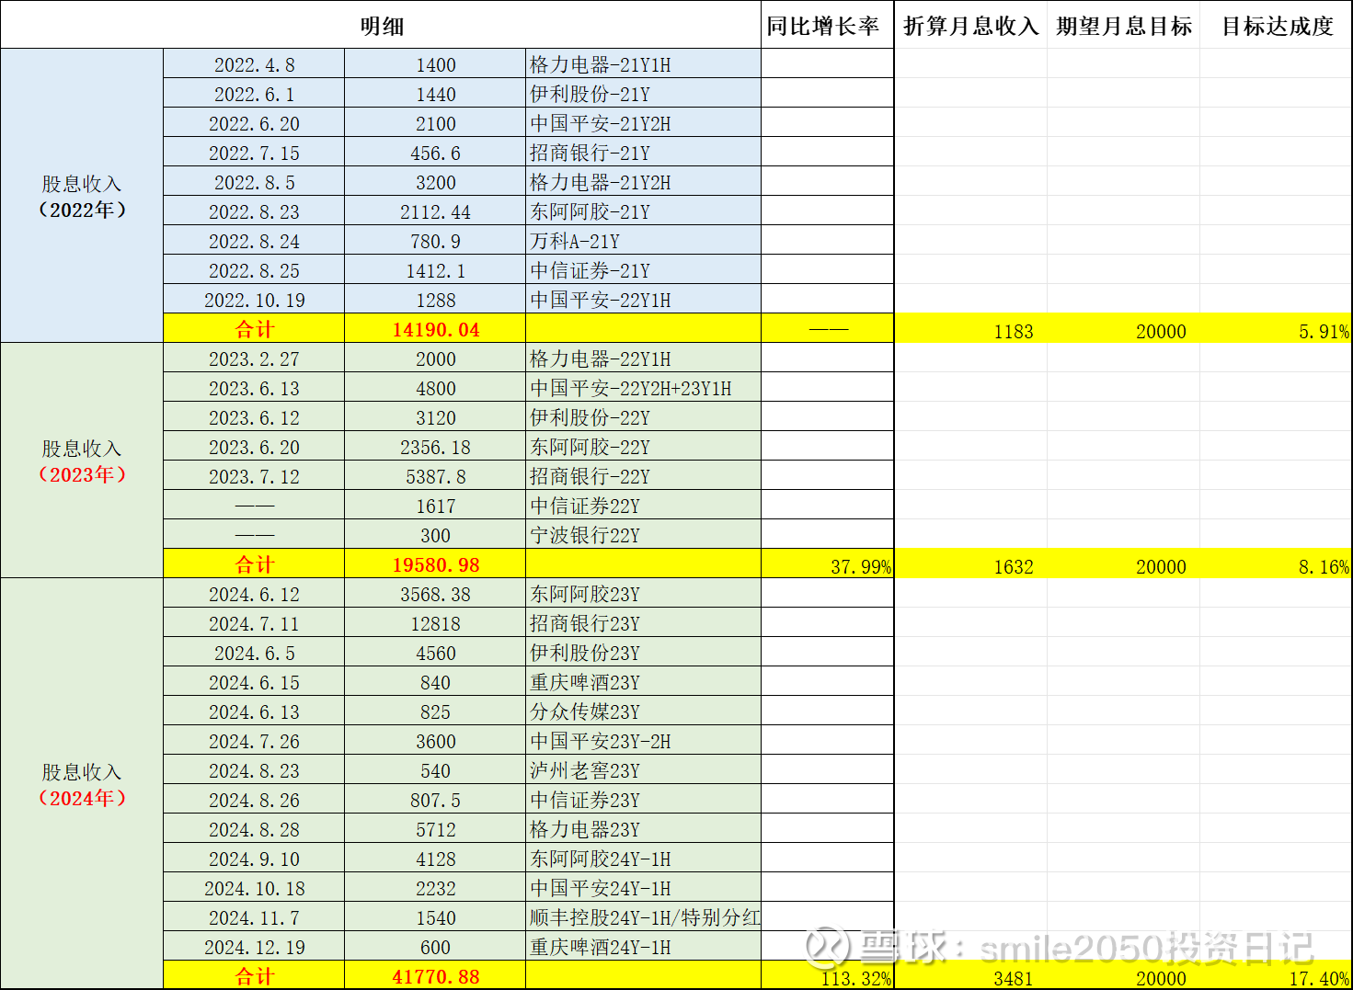Click the cell 宁波银行22Y
Viewport: 1353px width, 990px height.
tap(643, 535)
